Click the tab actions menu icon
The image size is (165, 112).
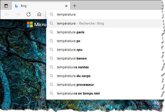6,6
